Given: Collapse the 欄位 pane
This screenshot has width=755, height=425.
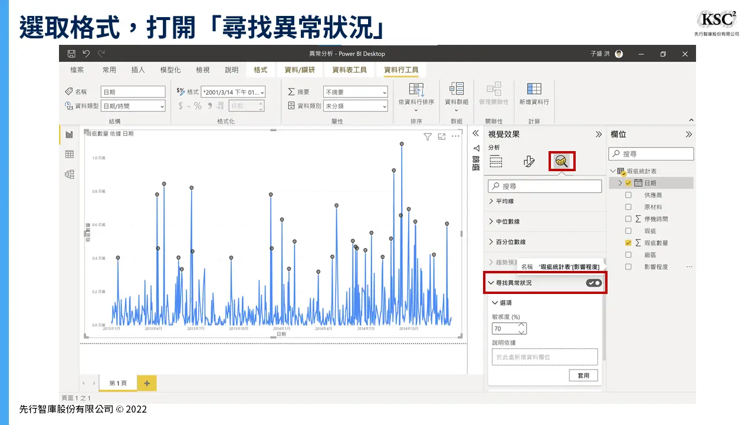Looking at the screenshot, I should 688,135.
